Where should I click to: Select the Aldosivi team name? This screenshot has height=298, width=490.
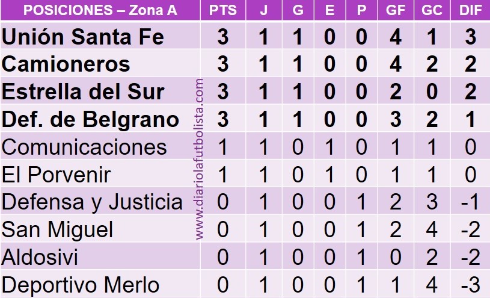40,257
